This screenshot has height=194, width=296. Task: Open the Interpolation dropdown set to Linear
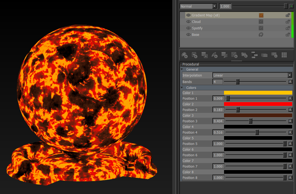coord(252,75)
